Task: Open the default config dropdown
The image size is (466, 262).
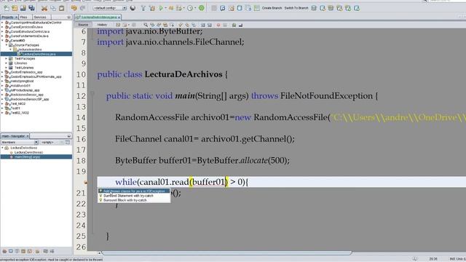Action: tap(109, 8)
